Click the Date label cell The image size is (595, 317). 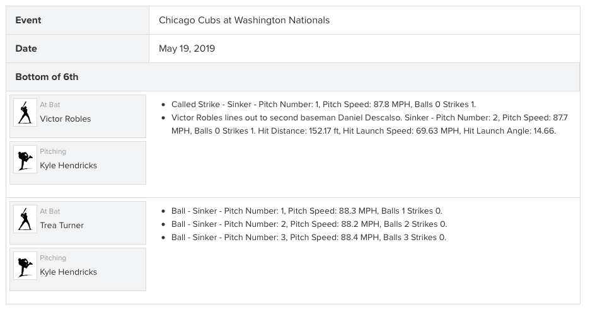(78, 49)
